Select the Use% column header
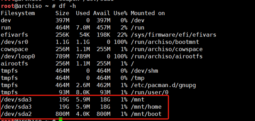 coord(120,13)
